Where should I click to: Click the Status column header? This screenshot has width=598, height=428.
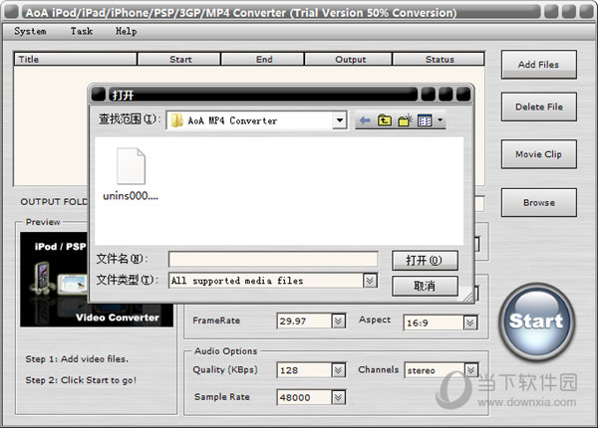tap(439, 60)
